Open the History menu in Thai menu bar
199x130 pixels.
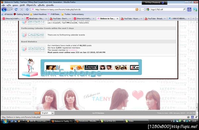click(22, 5)
